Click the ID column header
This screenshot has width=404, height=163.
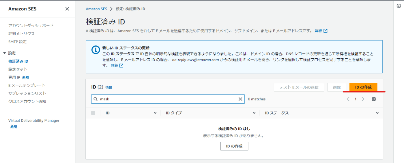[108, 113]
